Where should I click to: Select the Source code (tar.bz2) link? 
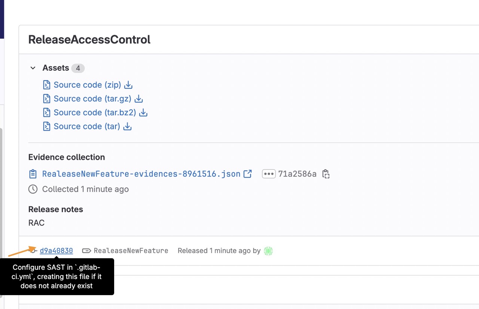coord(95,113)
